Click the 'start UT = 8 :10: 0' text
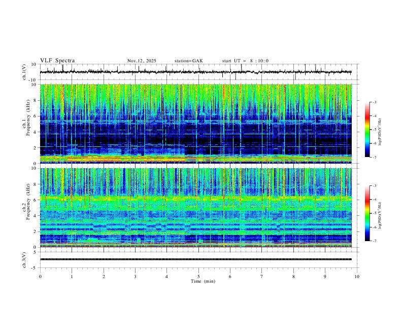 pos(245,61)
